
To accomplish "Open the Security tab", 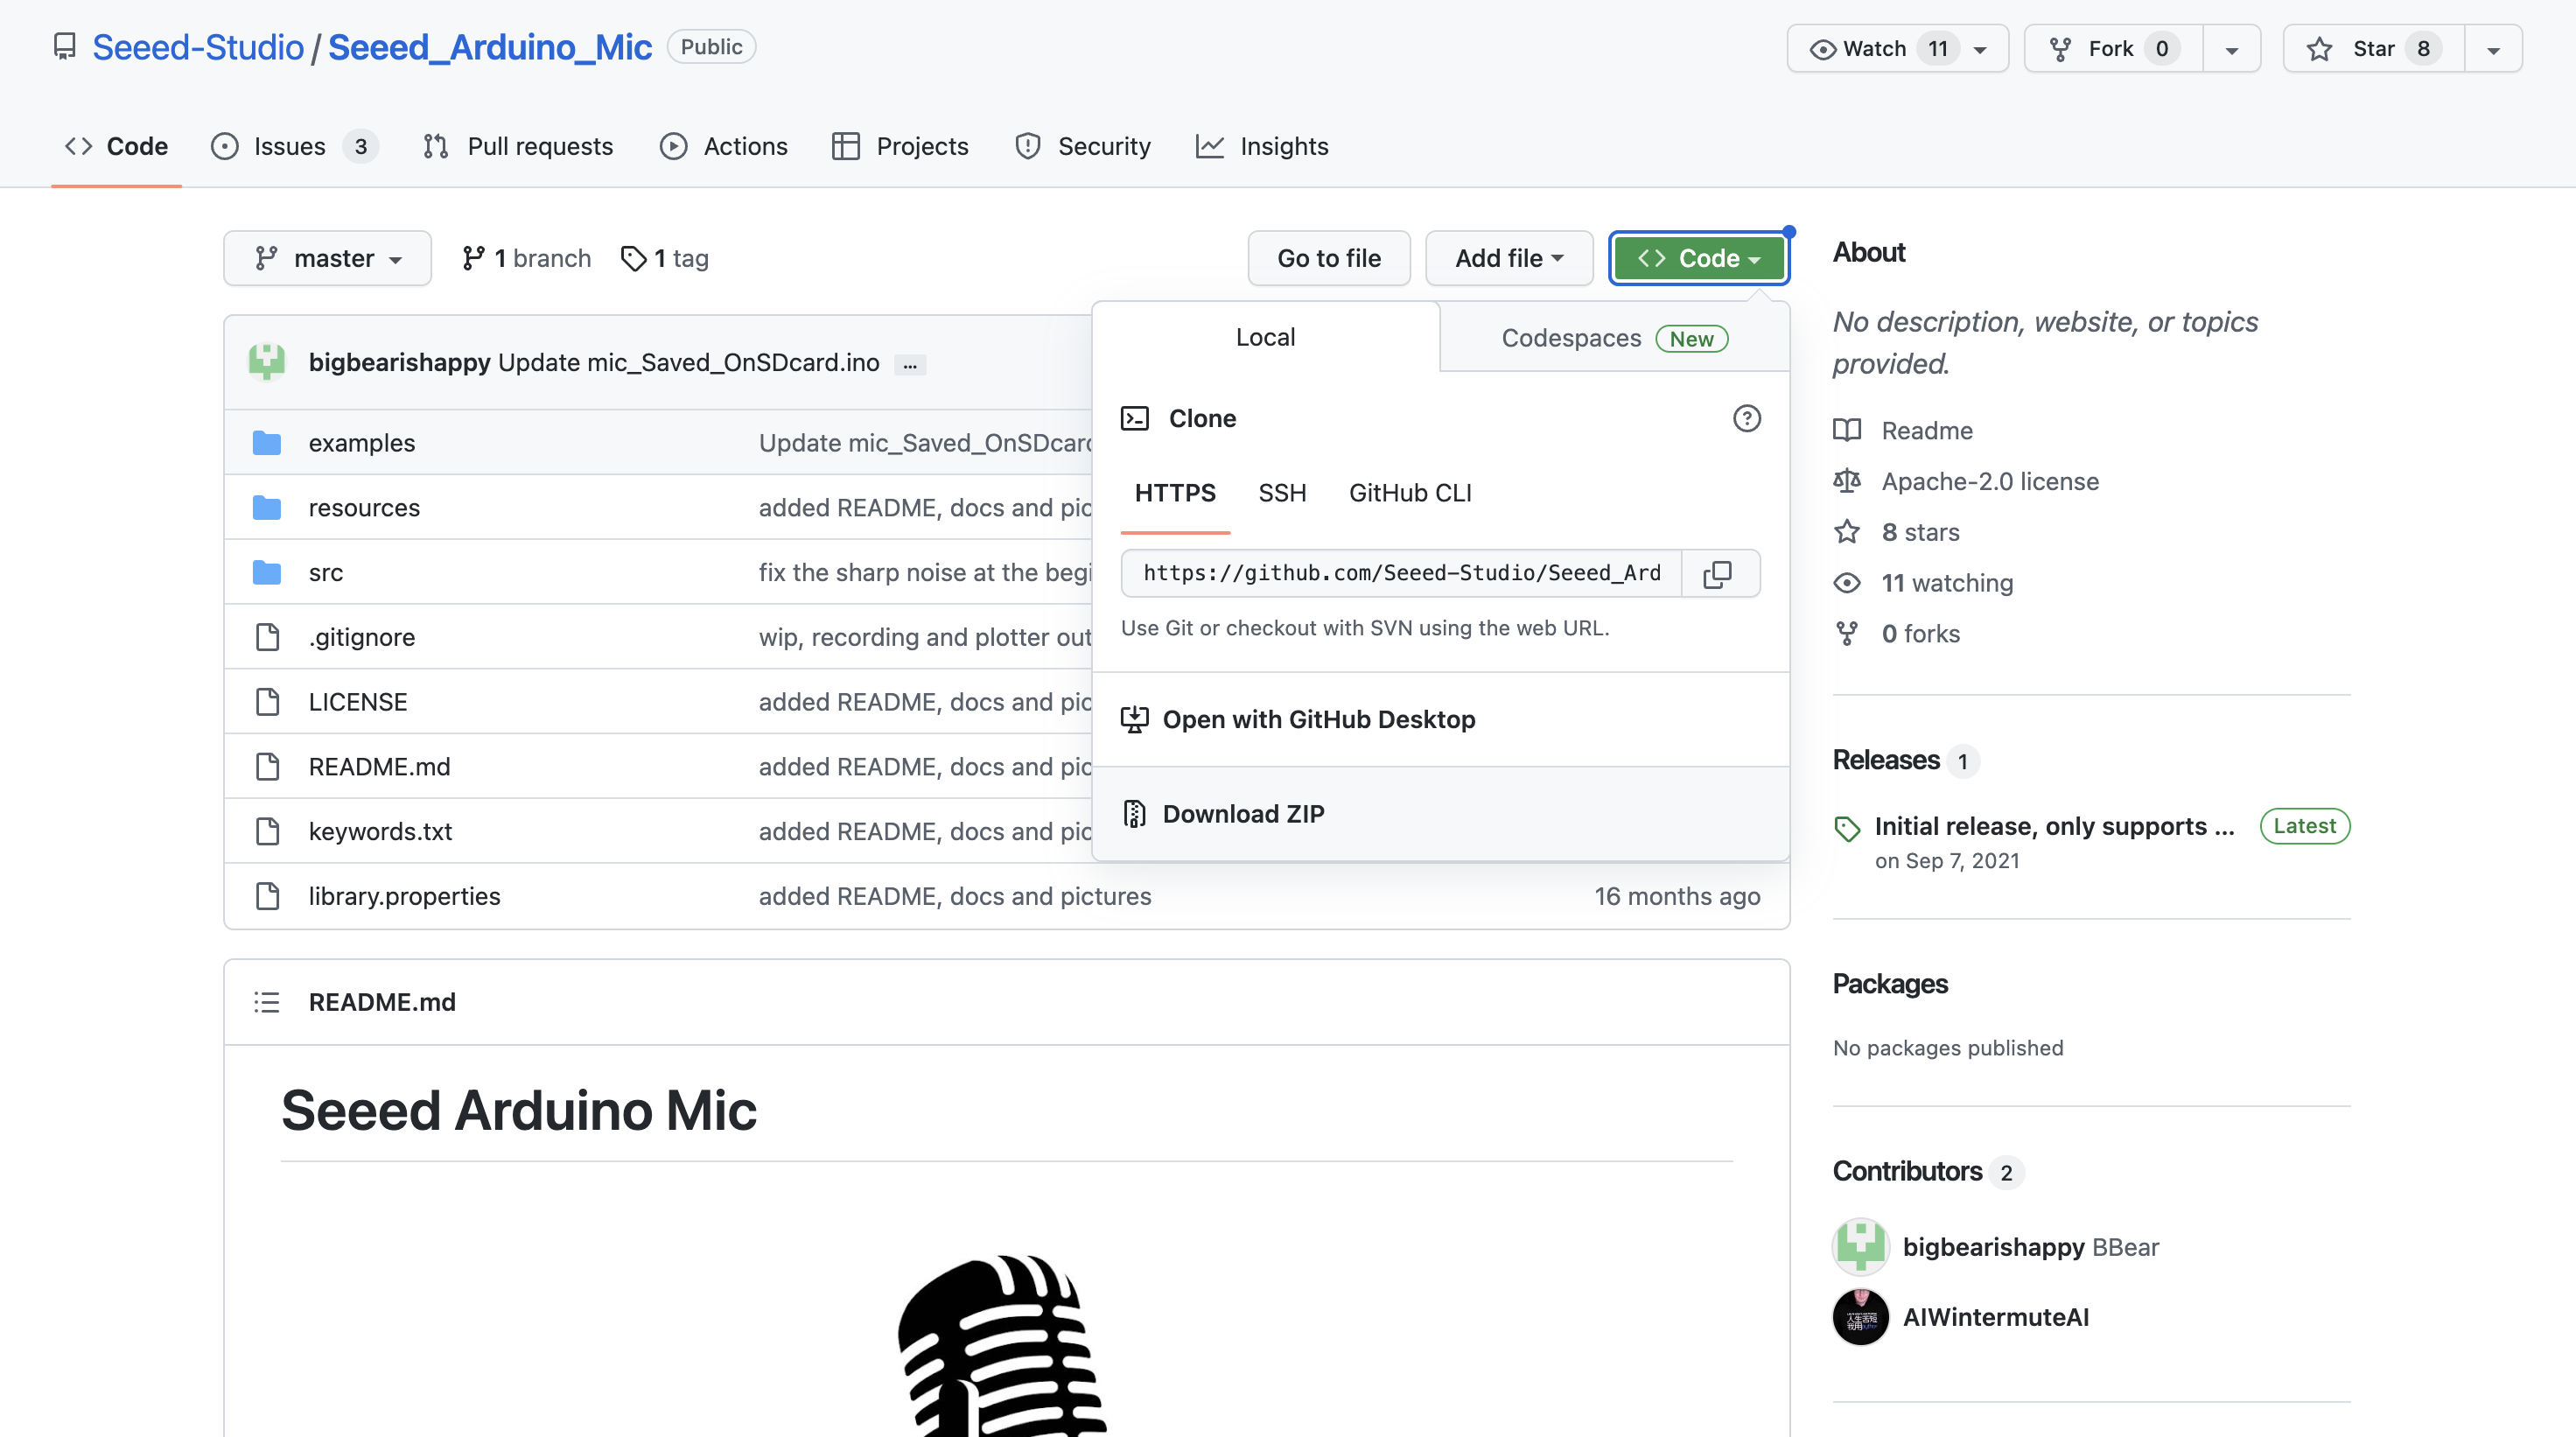I will 1084,146.
